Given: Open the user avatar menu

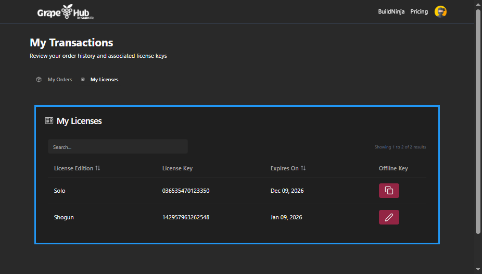Looking at the screenshot, I should click(440, 11).
